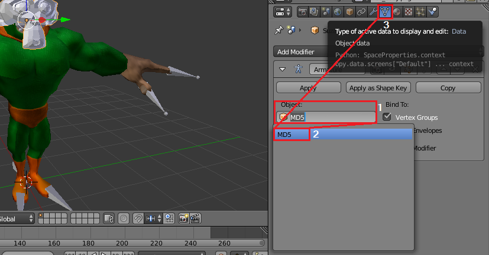Click the Vertex Groups label

pos(417,117)
